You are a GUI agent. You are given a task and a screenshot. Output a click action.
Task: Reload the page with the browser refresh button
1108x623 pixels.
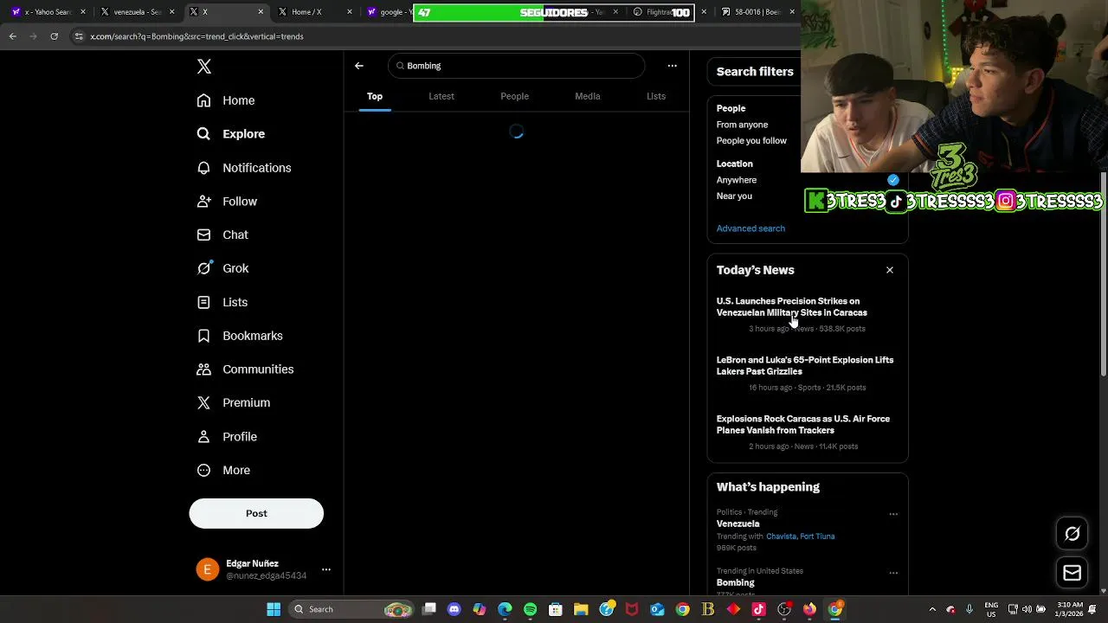pos(54,36)
